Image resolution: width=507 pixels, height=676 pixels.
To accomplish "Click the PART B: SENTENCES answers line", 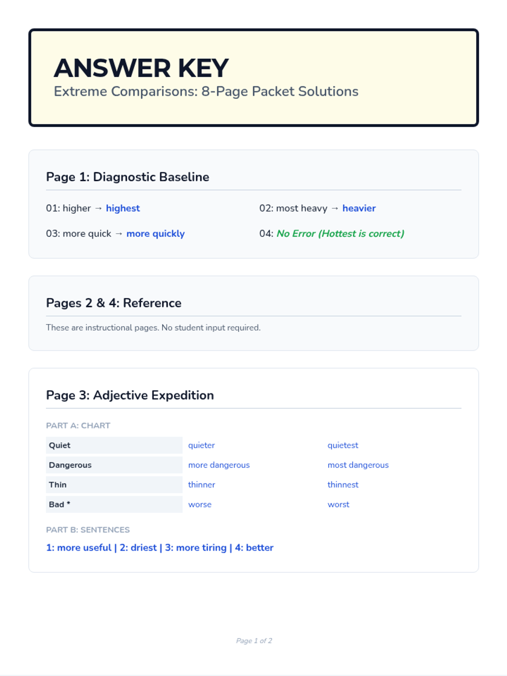I will [160, 548].
